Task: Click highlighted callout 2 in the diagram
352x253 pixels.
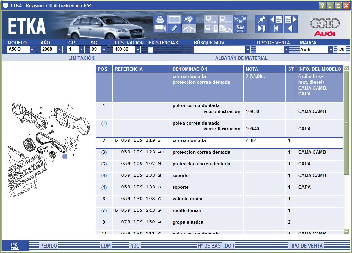Action: tap(65, 157)
